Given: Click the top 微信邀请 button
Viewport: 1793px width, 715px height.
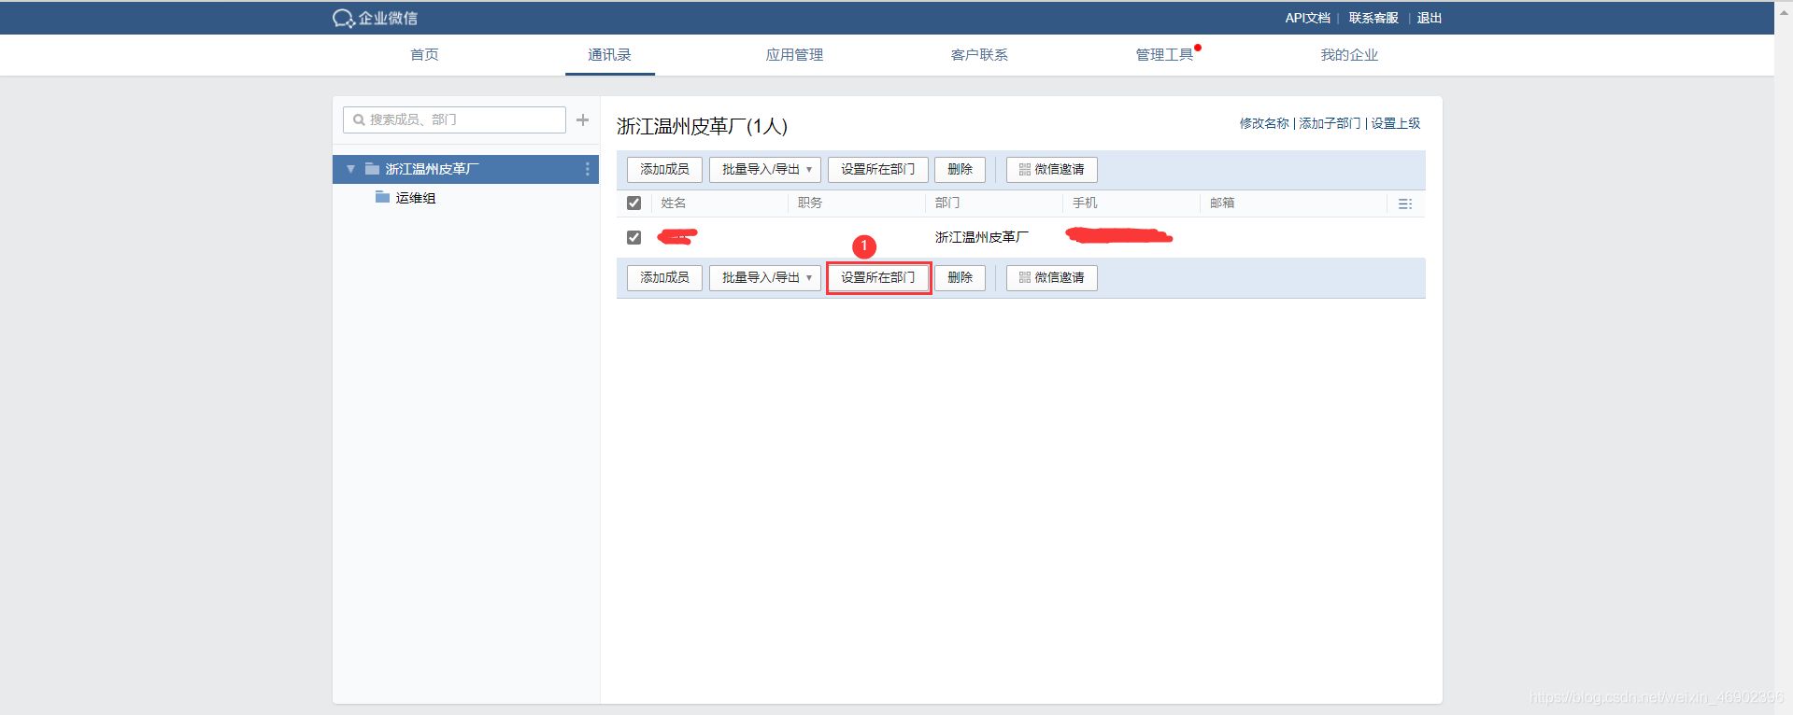Looking at the screenshot, I should pos(1051,169).
